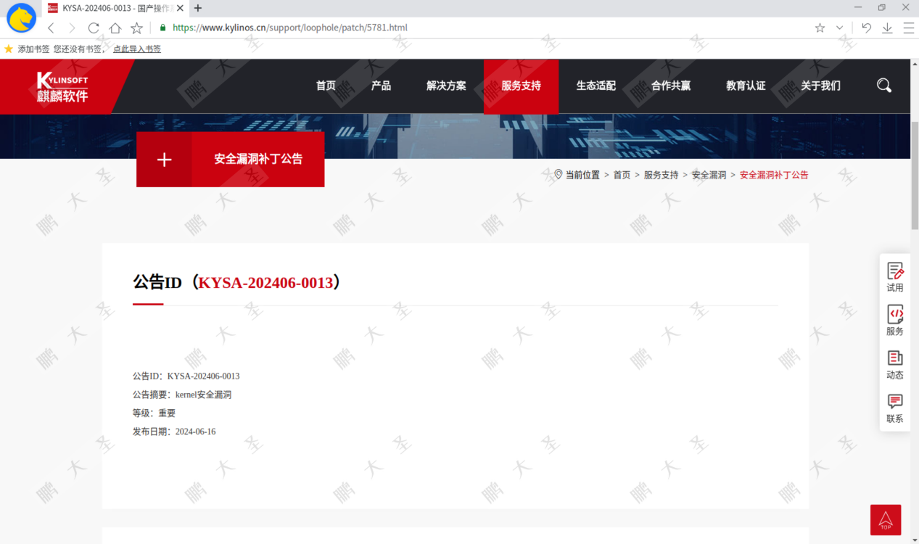Screen dimensions: 919x544
Task: Open the 服务支持 navigation item
Action: coord(521,86)
